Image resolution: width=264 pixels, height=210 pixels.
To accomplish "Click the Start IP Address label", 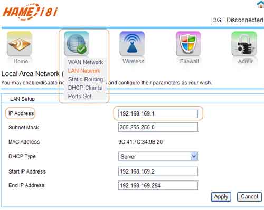I will [x=27, y=171].
